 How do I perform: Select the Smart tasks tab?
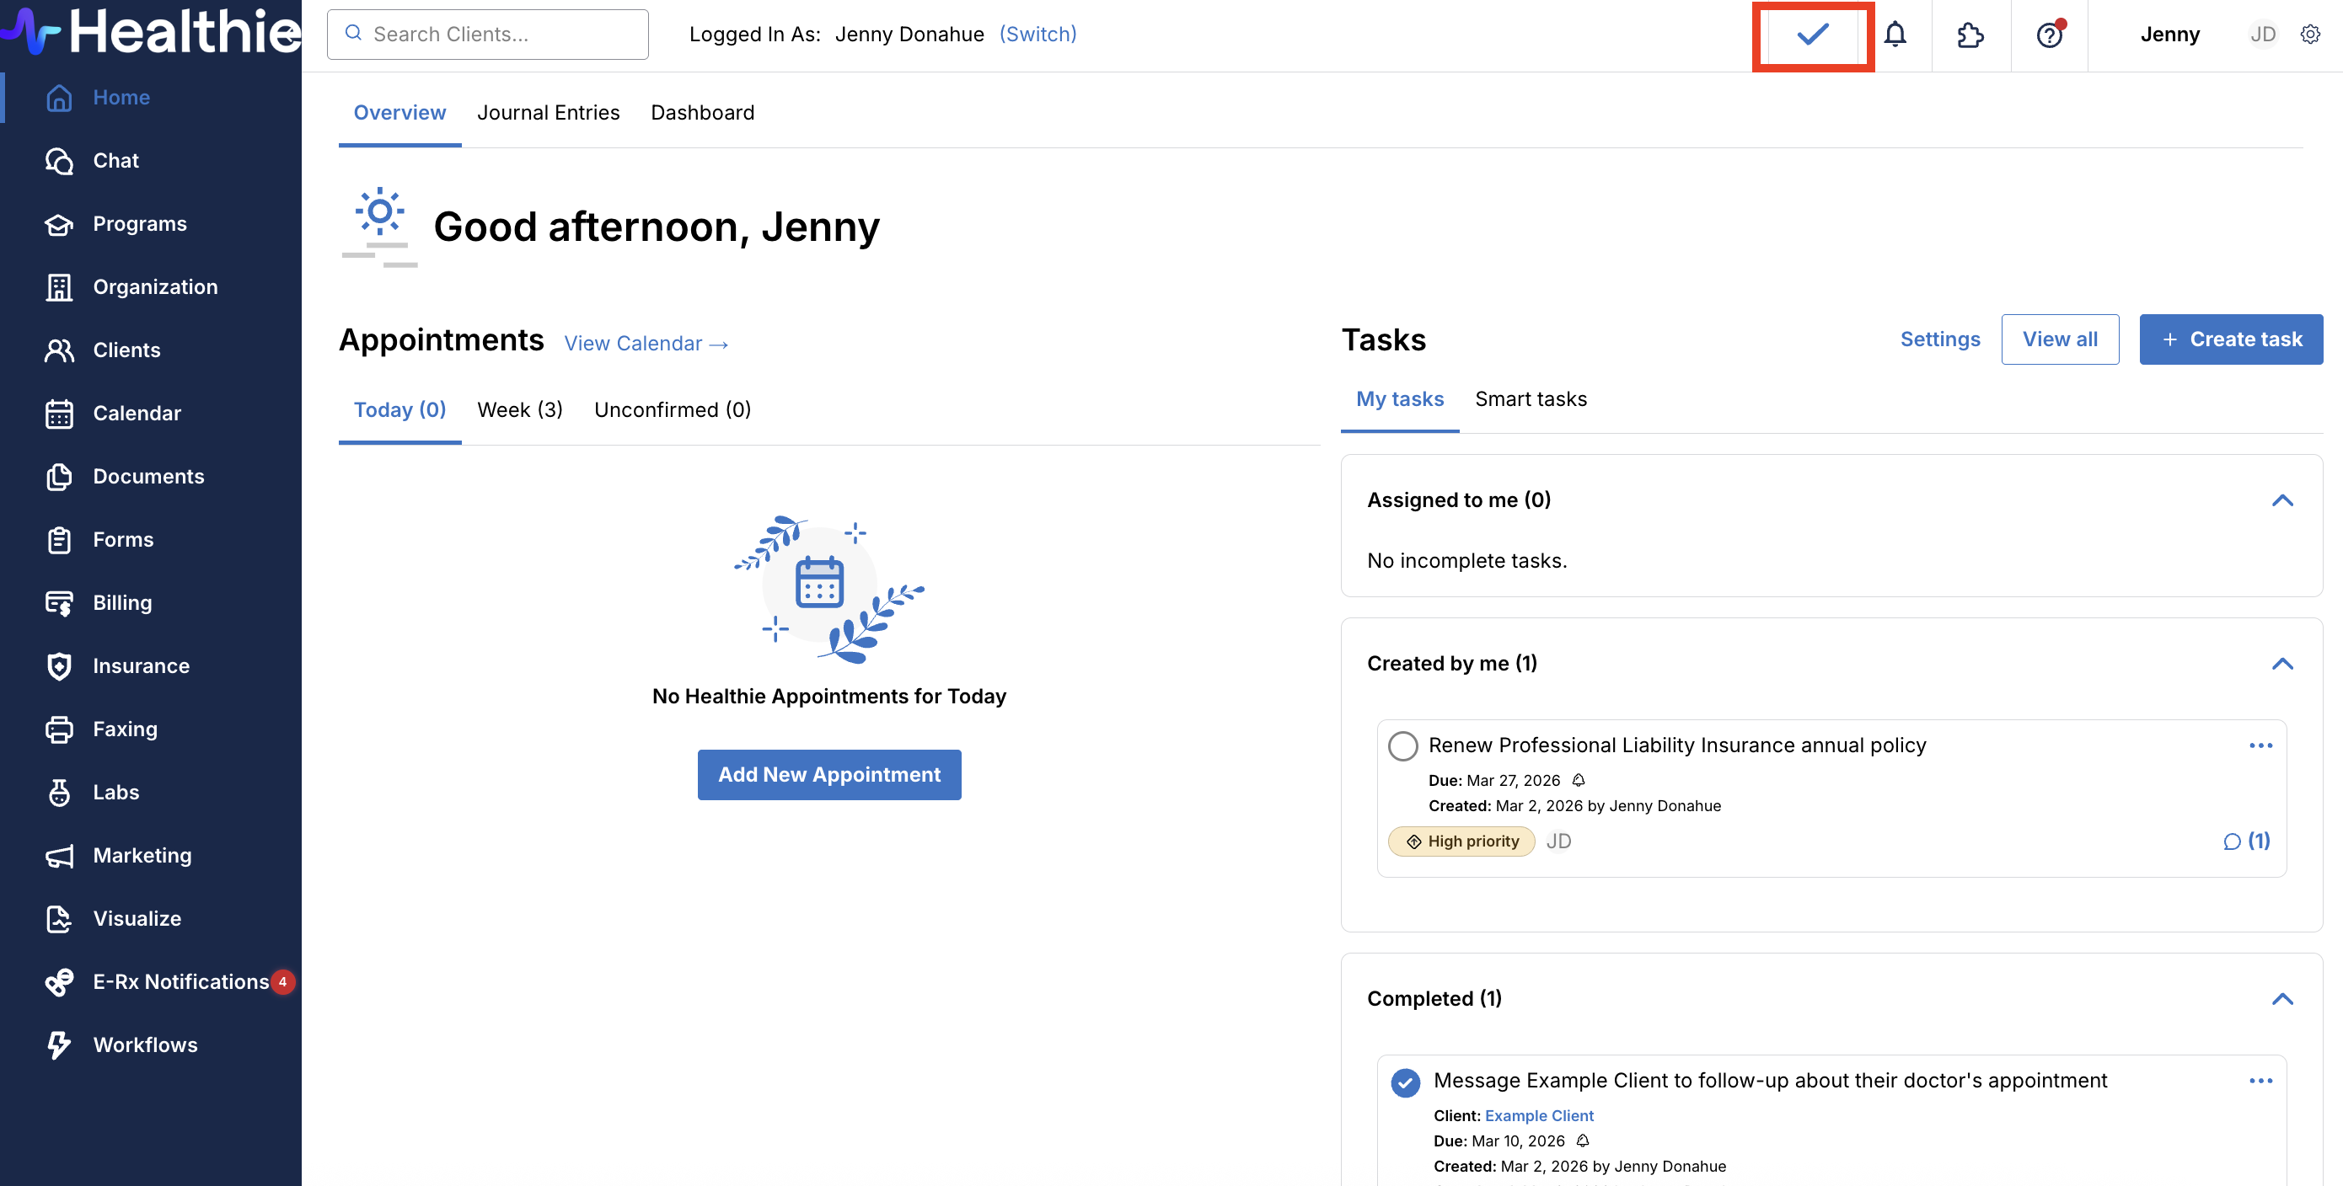(1530, 399)
